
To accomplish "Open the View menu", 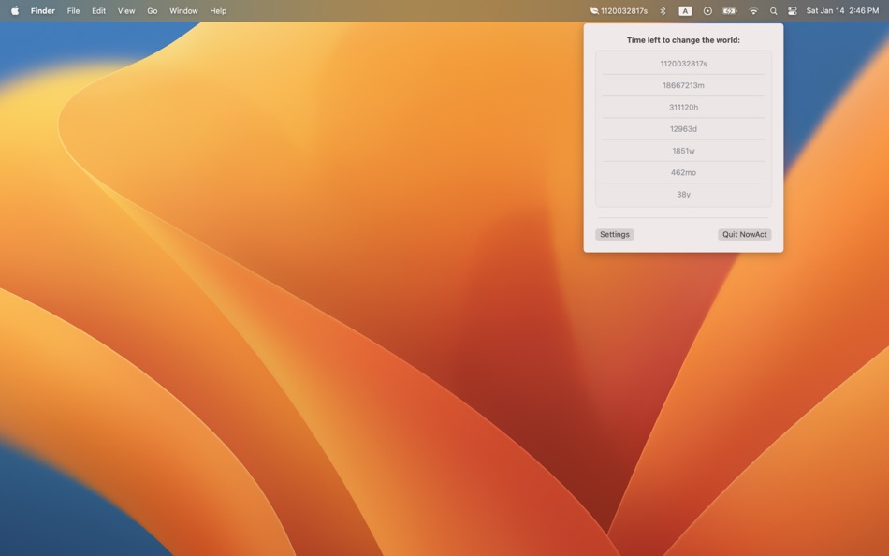I will 126,11.
